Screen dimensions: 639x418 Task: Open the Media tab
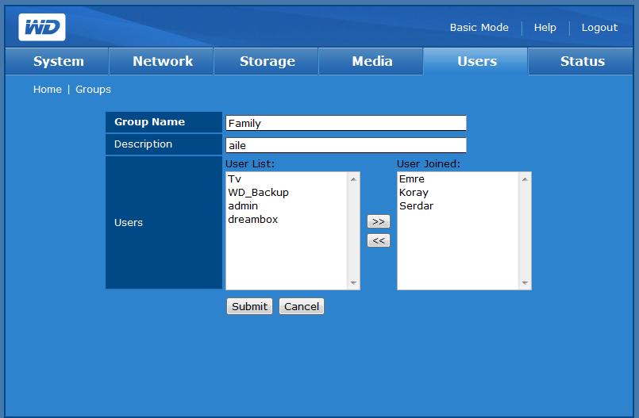371,61
